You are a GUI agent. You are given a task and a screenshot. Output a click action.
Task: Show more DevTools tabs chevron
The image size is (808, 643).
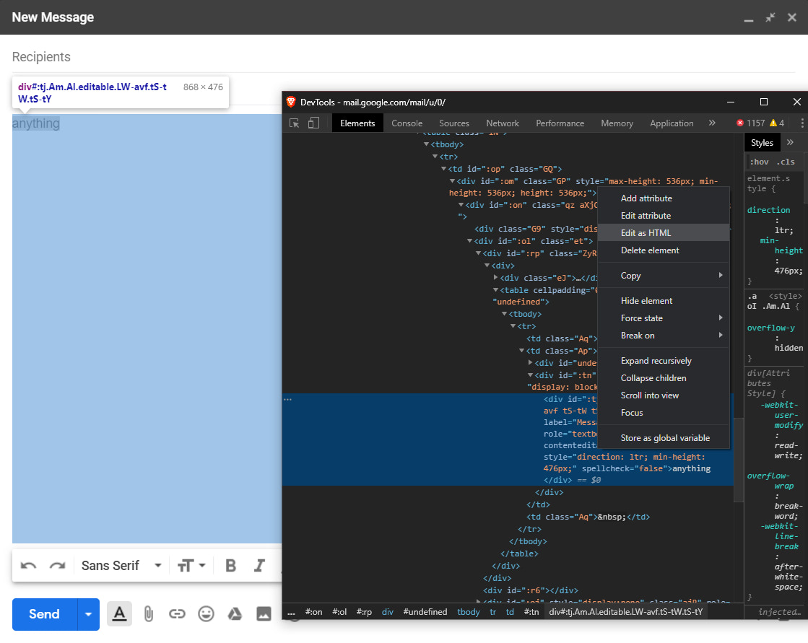tap(712, 123)
